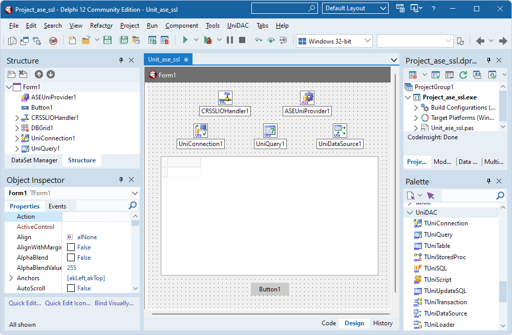512x335 pixels.
Task: Run the project with the green Run arrow
Action: pos(185,39)
